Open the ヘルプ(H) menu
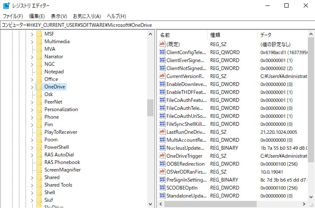Screen dimensions: 315x208 coord(117,16)
